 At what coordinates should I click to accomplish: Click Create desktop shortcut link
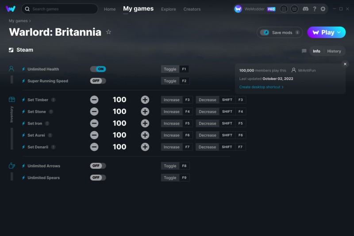click(x=261, y=87)
